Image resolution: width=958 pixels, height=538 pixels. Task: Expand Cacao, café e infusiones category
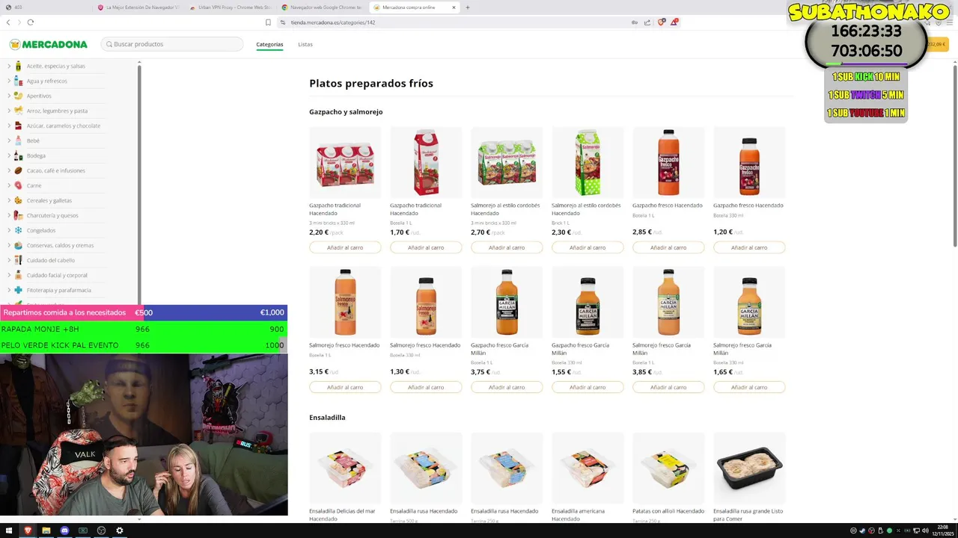9,170
